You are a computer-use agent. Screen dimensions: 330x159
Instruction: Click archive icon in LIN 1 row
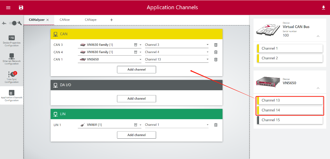(x=136, y=125)
